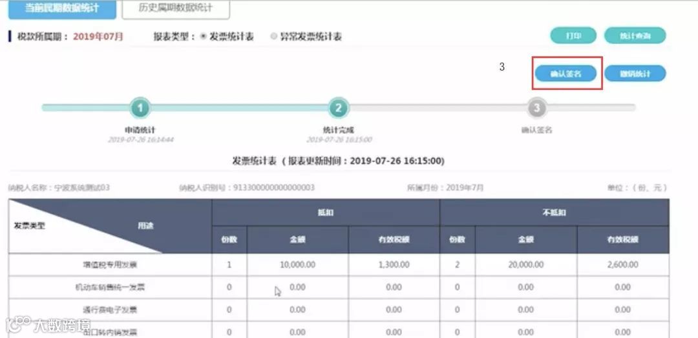Click the 2,600.00 tax cell
The height and width of the screenshot is (338, 698).
[x=623, y=264]
